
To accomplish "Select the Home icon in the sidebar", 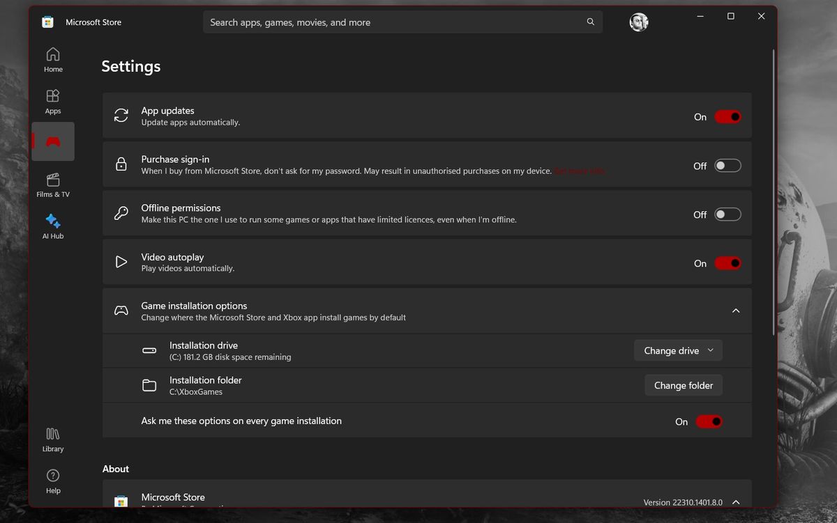I will (x=52, y=59).
